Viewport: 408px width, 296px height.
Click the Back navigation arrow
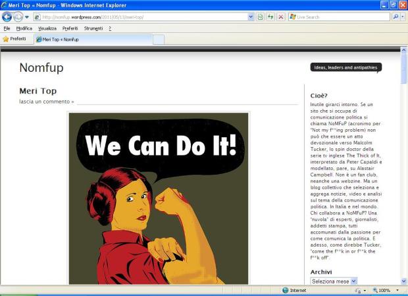7,17
